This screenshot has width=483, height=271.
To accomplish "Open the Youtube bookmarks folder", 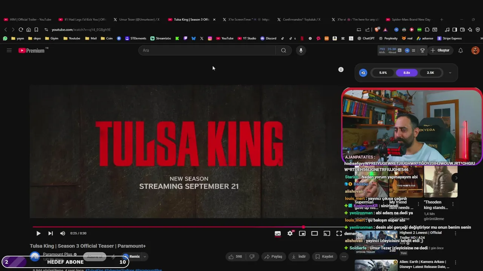I will [x=72, y=38].
